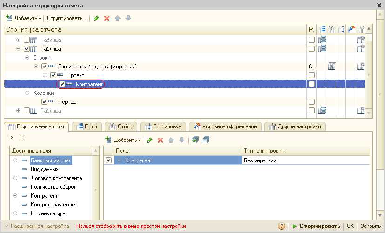
Task: Toggle the Расширенная настройка checkbox
Action: [x=7, y=226]
